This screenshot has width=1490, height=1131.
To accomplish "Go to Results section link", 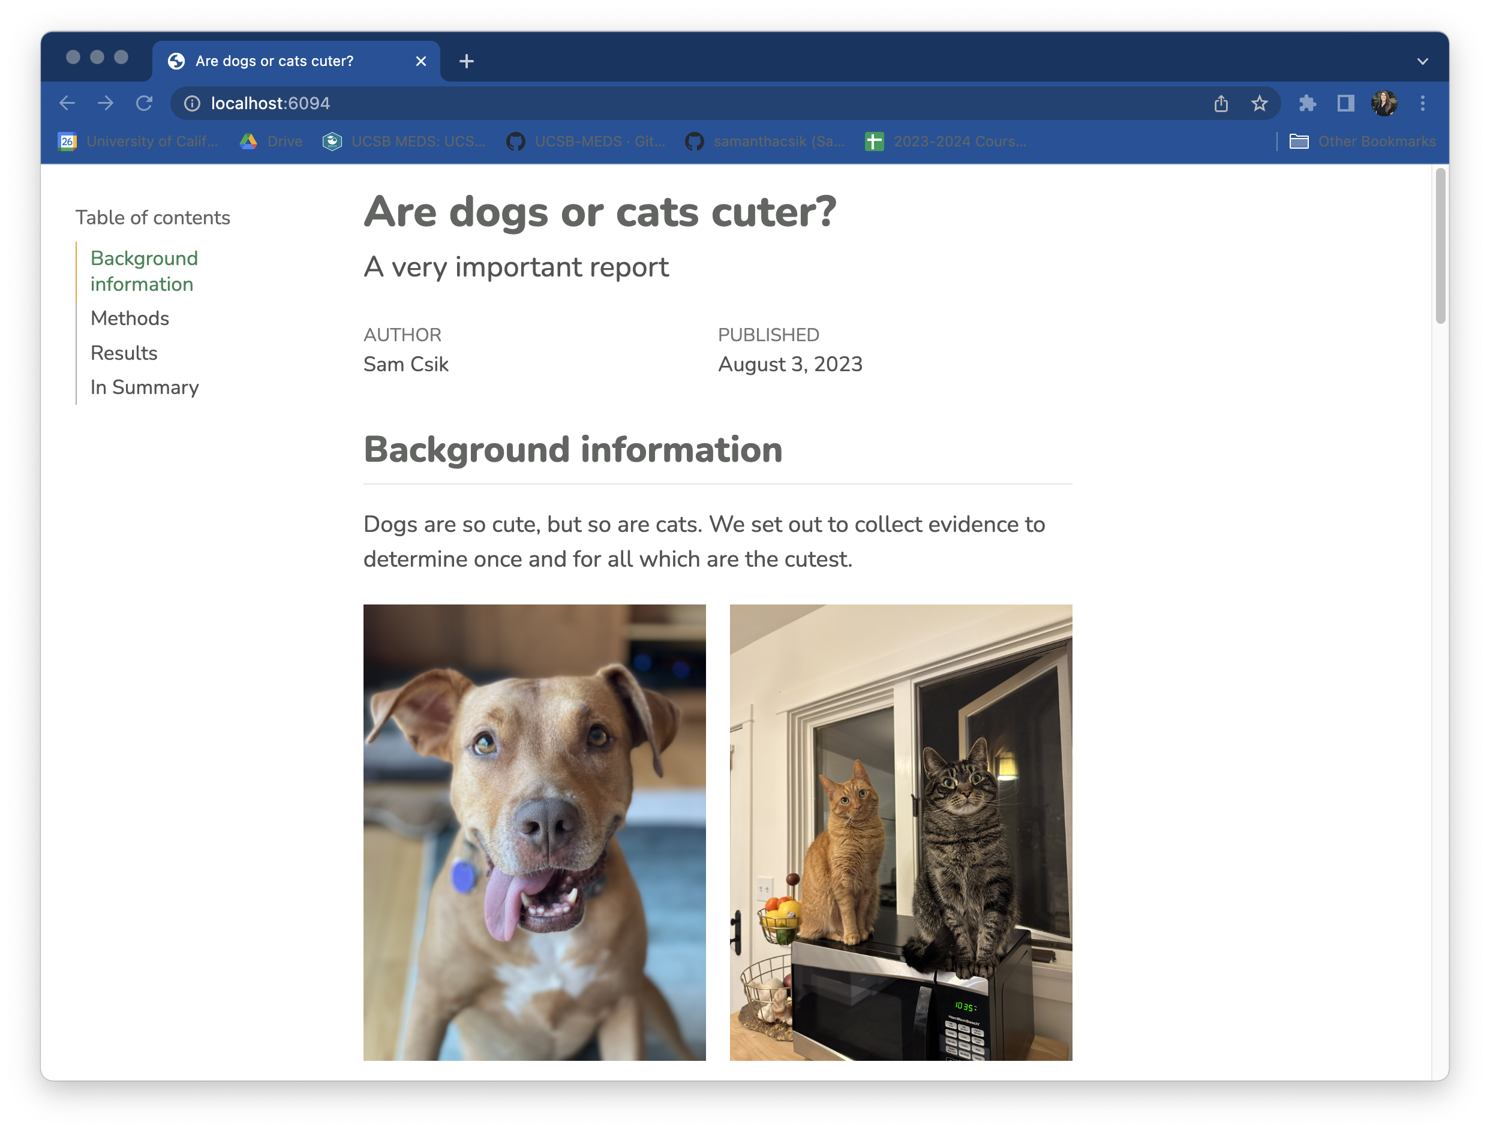I will (x=124, y=353).
